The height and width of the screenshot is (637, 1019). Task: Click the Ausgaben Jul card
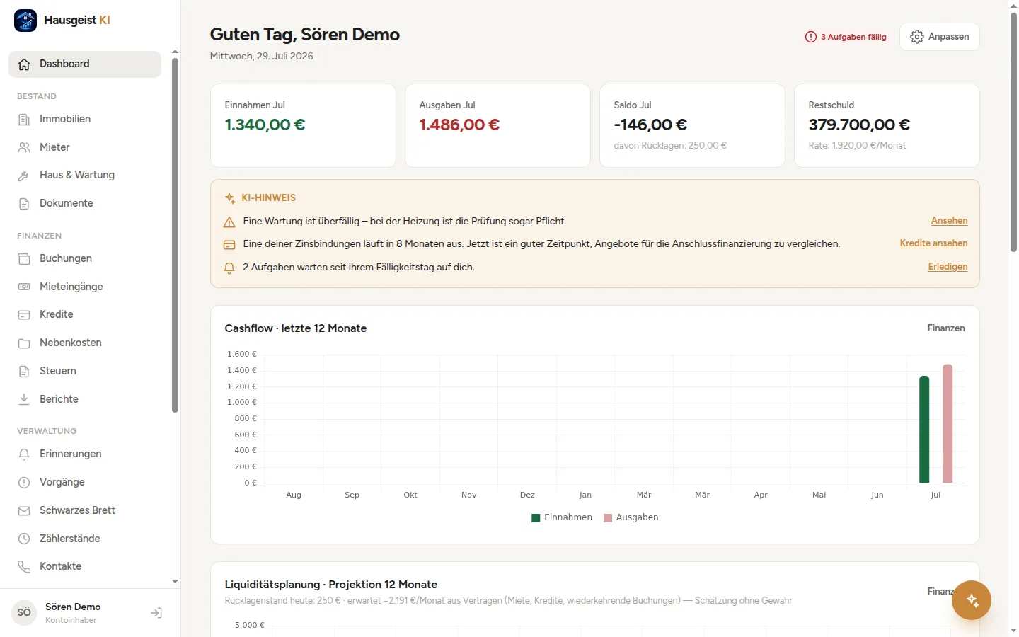pyautogui.click(x=497, y=126)
